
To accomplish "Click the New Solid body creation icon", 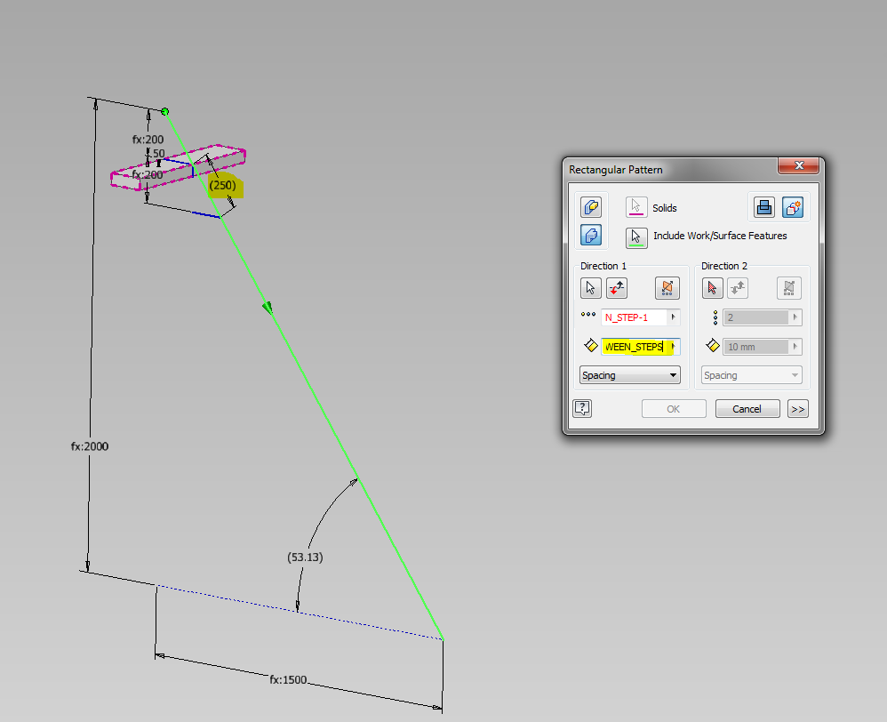I will (793, 207).
